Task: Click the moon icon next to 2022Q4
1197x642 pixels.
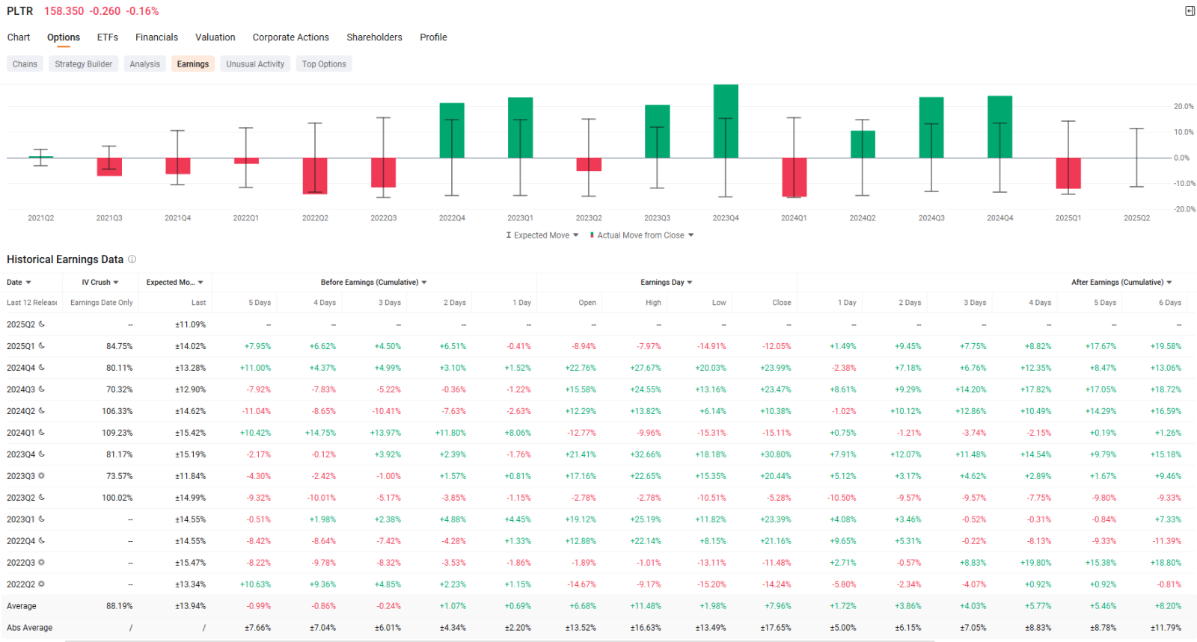Action: (x=42, y=541)
